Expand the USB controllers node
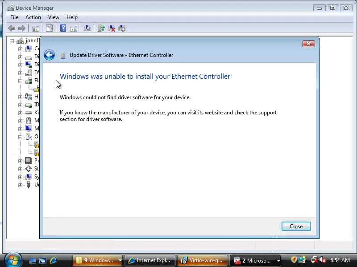Screen dimensions: 357x267 (x=20, y=185)
